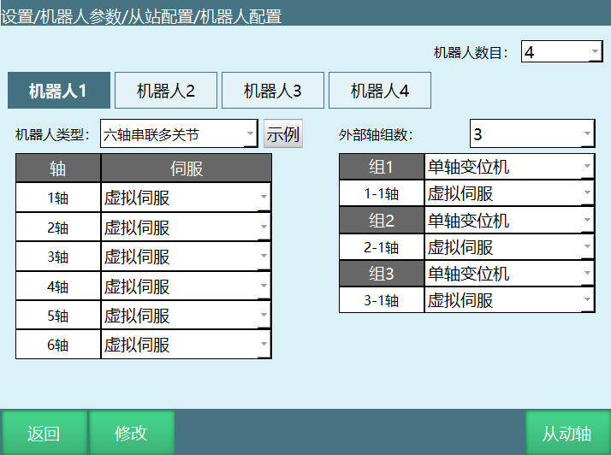Choose servo for 3轴 row
611x455 pixels.
tap(186, 257)
